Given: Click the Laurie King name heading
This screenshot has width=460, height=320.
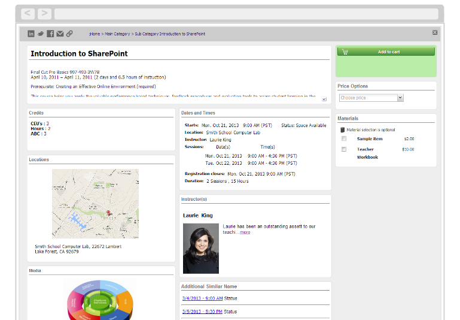Looking at the screenshot, I should pos(198,215).
